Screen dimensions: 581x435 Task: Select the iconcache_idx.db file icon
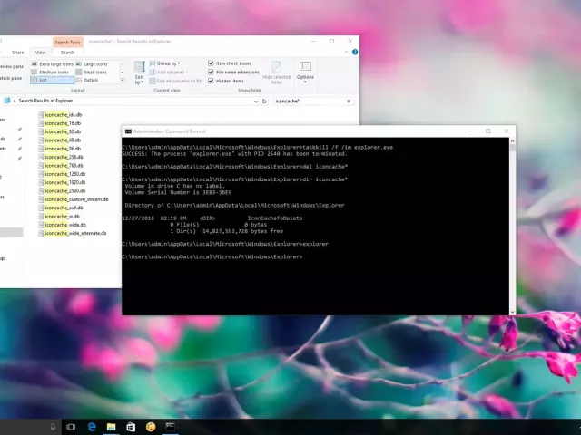point(40,115)
